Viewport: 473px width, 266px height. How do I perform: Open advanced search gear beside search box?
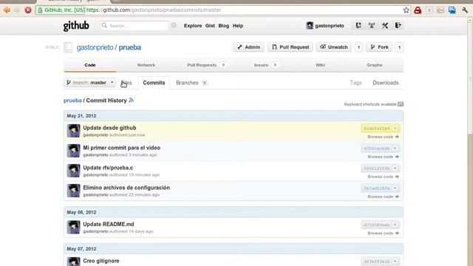tap(174, 25)
